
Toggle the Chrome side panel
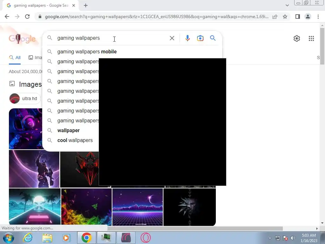298,17
